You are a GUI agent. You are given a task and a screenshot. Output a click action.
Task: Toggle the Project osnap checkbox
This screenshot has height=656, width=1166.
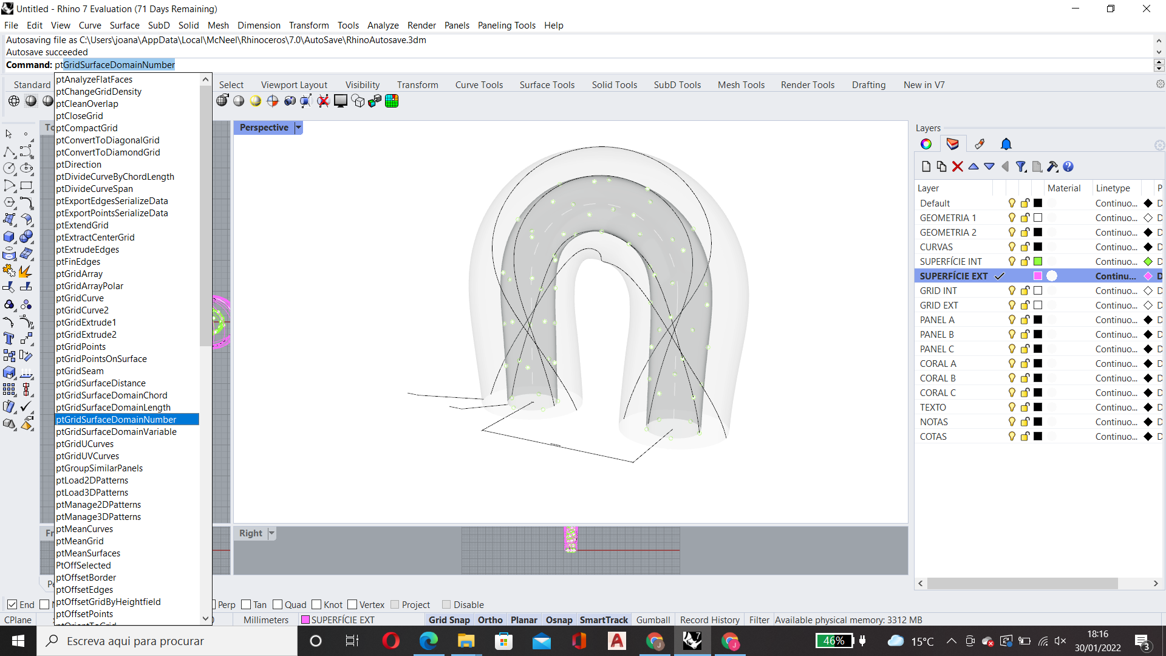tap(395, 604)
